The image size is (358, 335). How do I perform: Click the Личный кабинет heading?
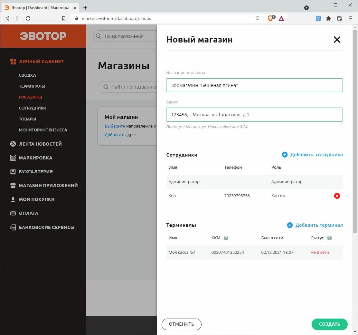point(41,62)
